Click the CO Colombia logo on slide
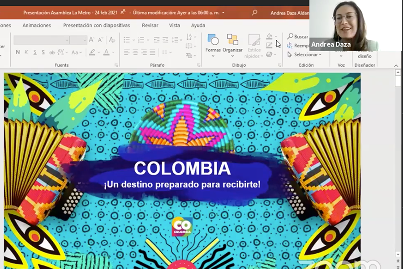Image resolution: width=403 pixels, height=269 pixels. tap(182, 226)
